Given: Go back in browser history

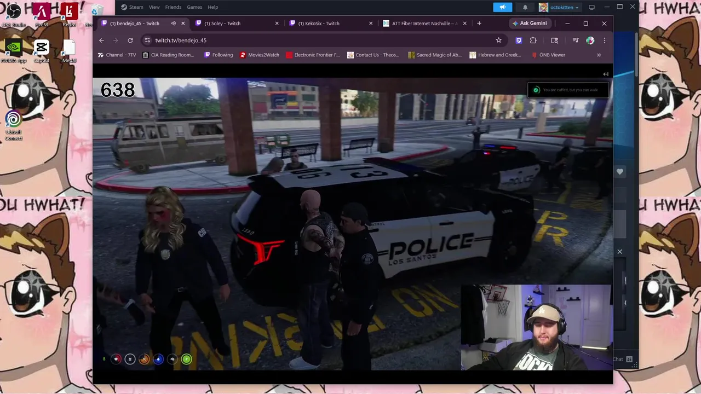Looking at the screenshot, I should click(x=101, y=40).
